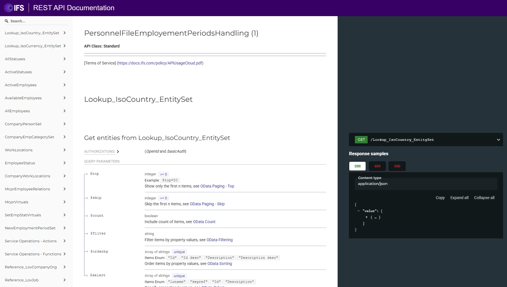Open OData Filtering link

(220, 240)
